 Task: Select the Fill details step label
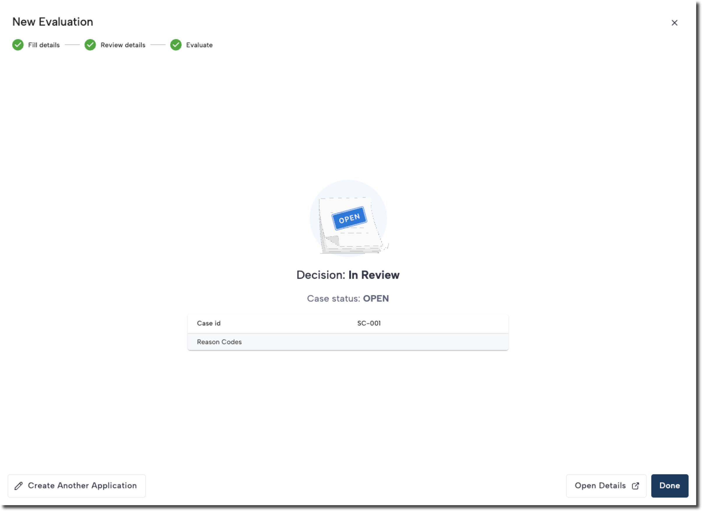point(44,45)
